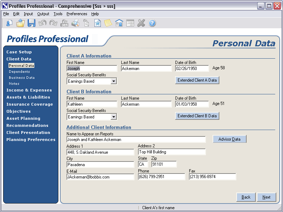Open the File menu
Image resolution: width=283 pixels, height=212 pixels.
(6, 14)
